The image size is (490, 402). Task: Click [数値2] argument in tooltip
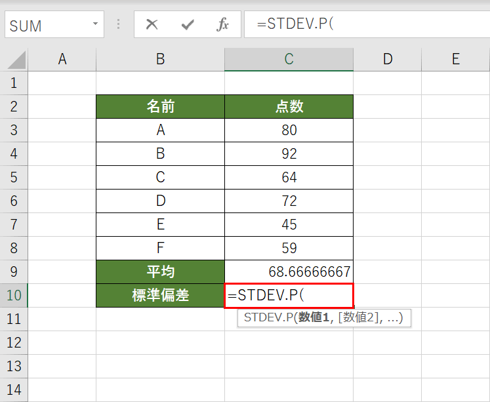click(x=360, y=317)
